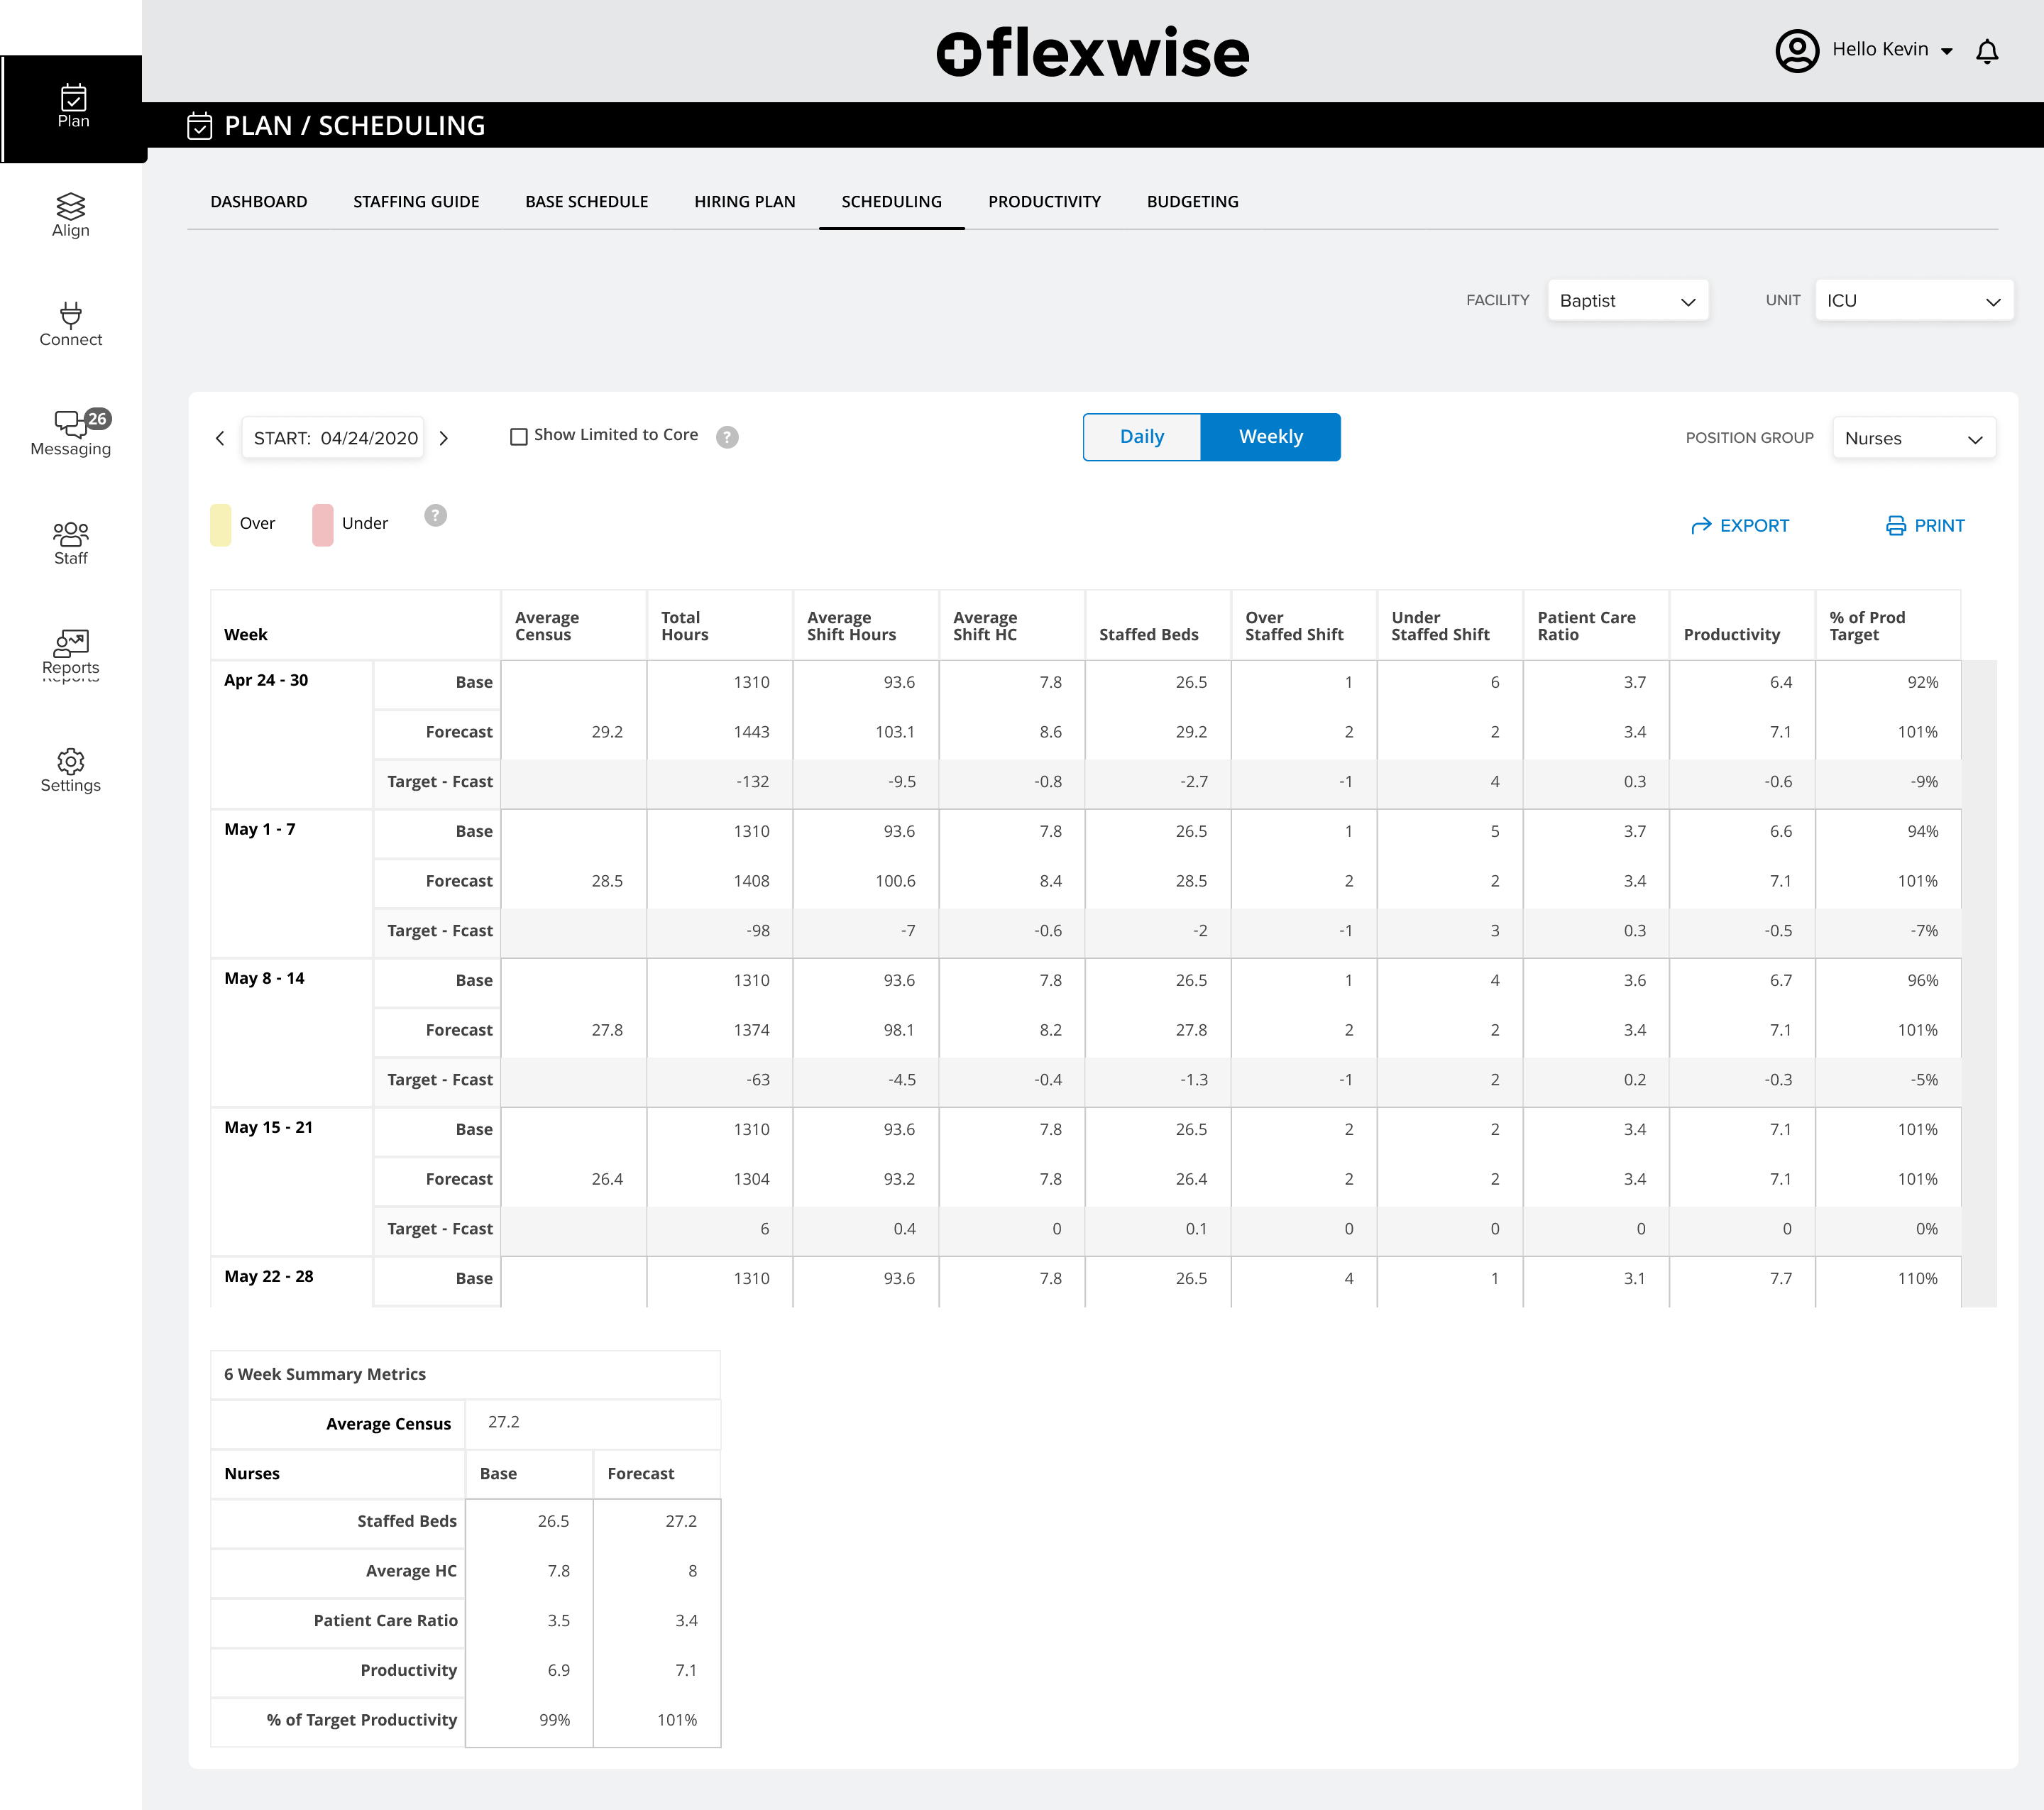
Task: Open the Dashboard tab
Action: (x=259, y=202)
